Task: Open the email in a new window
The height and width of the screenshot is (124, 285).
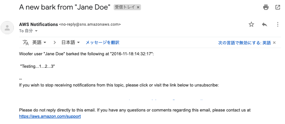Action: (x=278, y=7)
